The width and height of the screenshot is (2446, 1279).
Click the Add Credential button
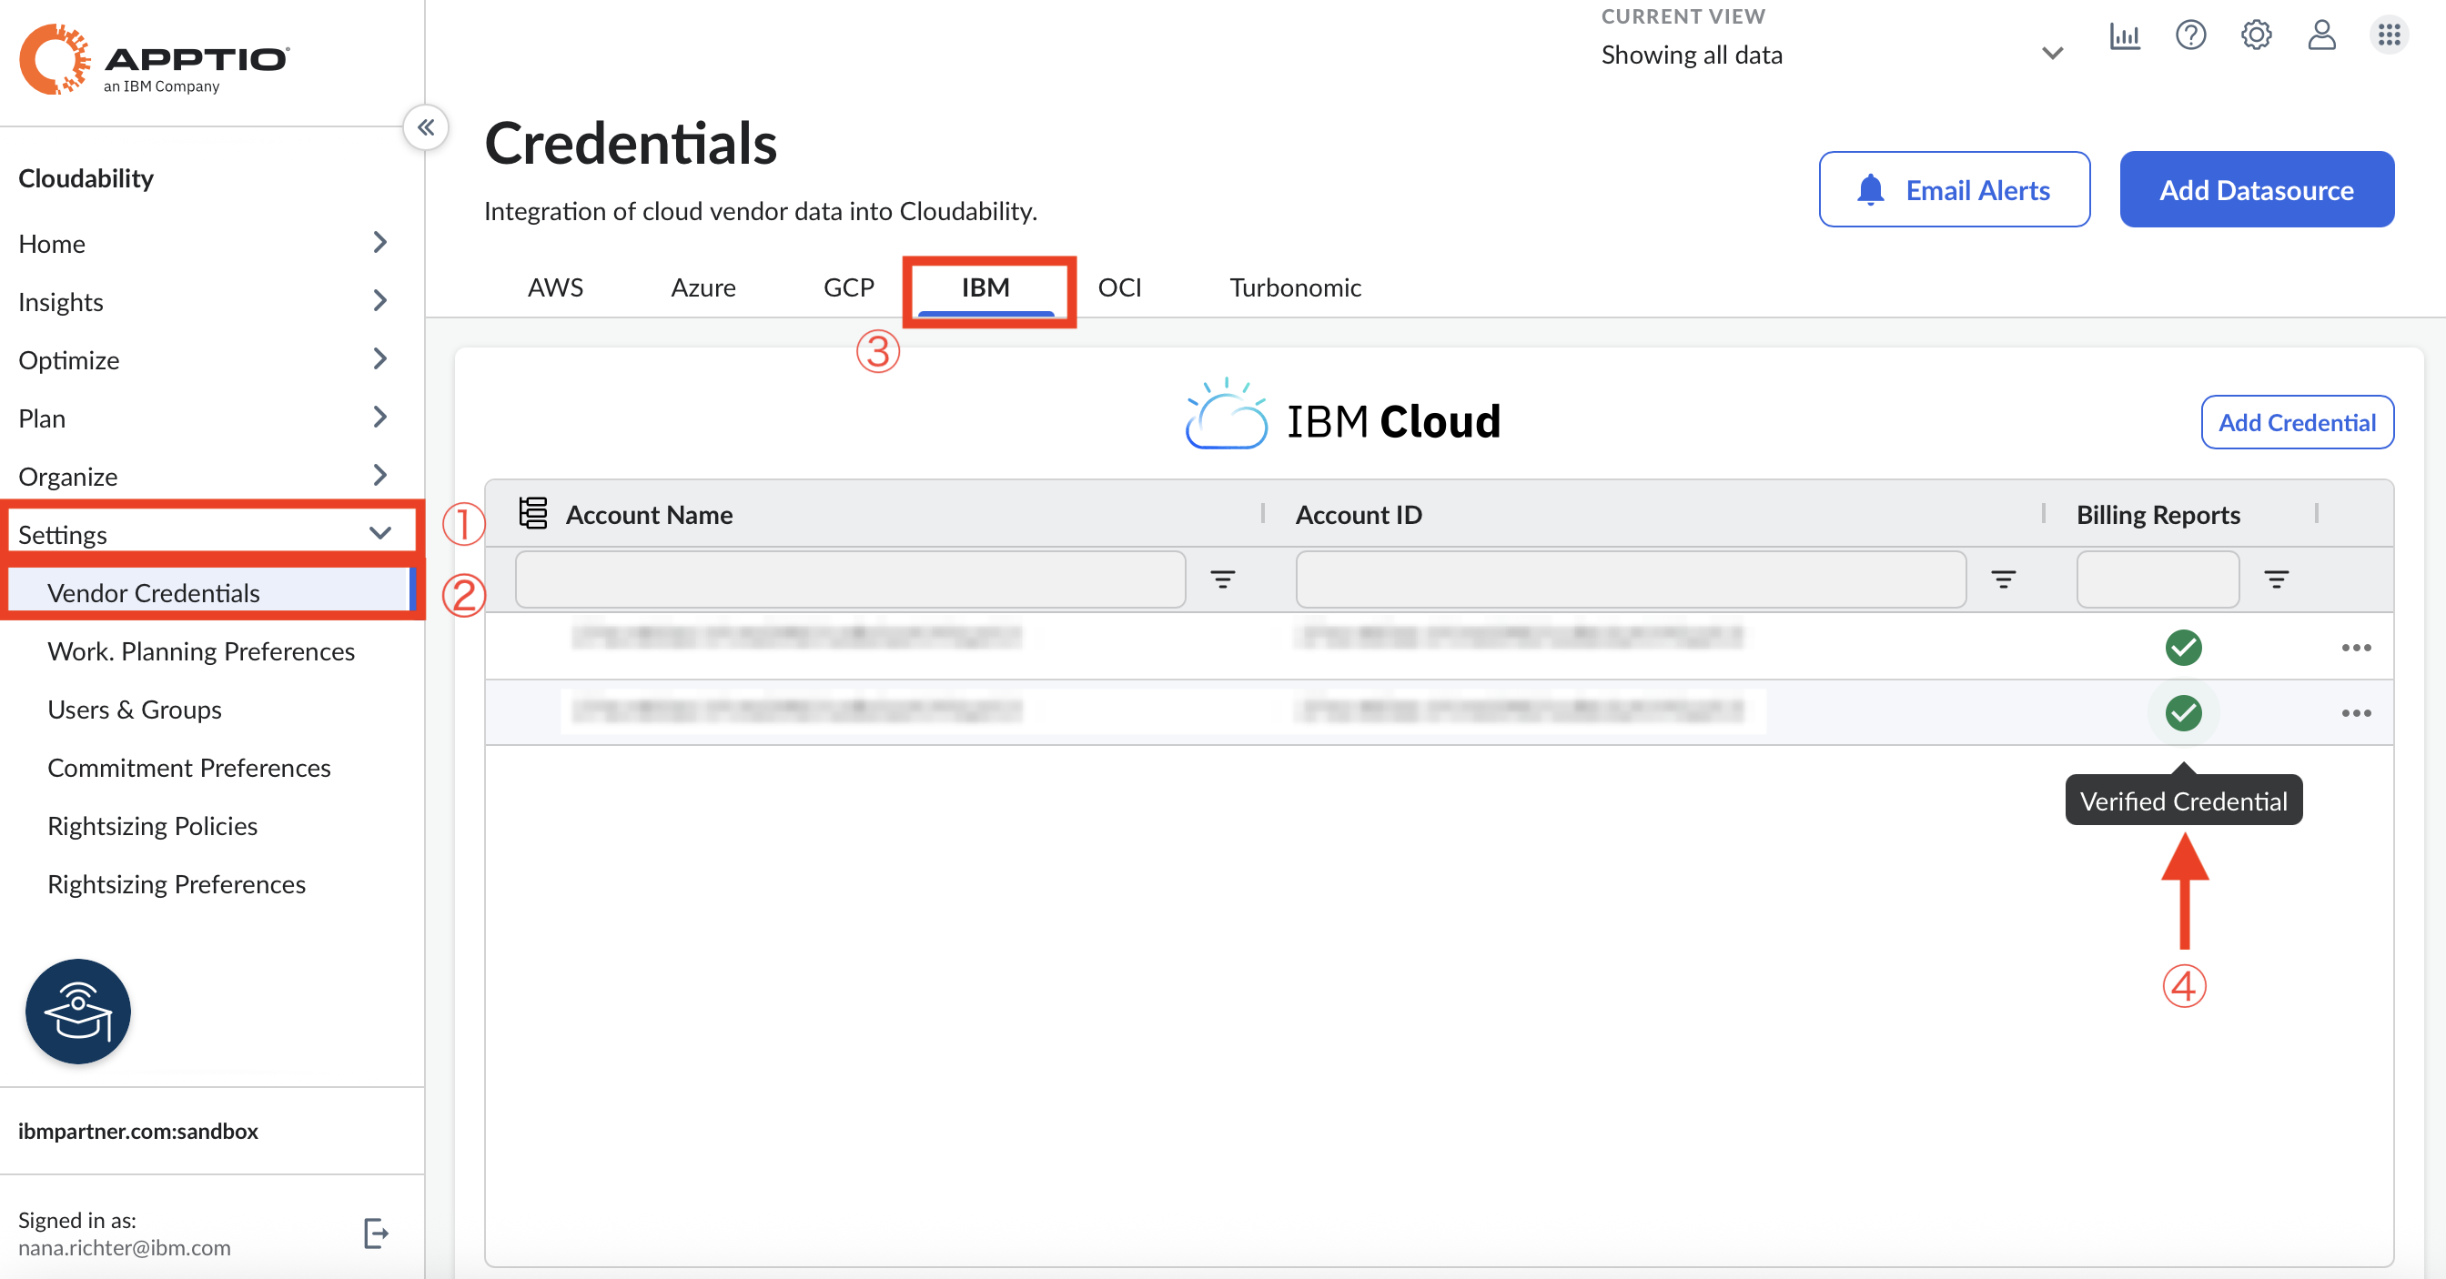click(2297, 422)
